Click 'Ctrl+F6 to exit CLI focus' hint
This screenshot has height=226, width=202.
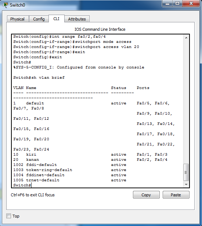coord(33,195)
